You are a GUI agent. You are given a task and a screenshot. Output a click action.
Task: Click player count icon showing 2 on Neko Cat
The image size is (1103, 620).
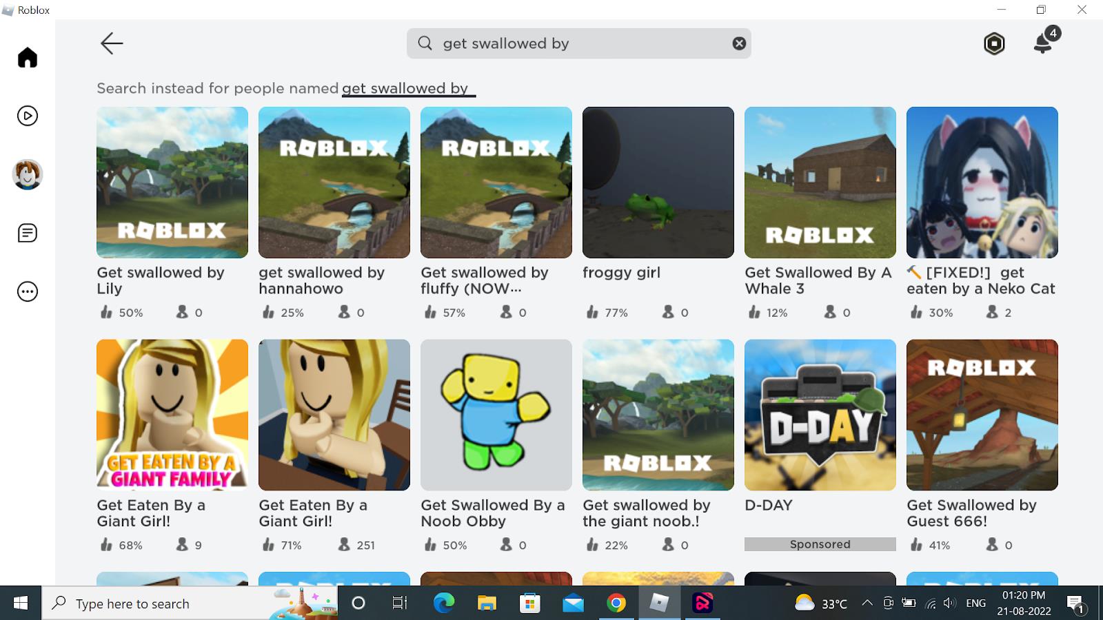pos(992,312)
